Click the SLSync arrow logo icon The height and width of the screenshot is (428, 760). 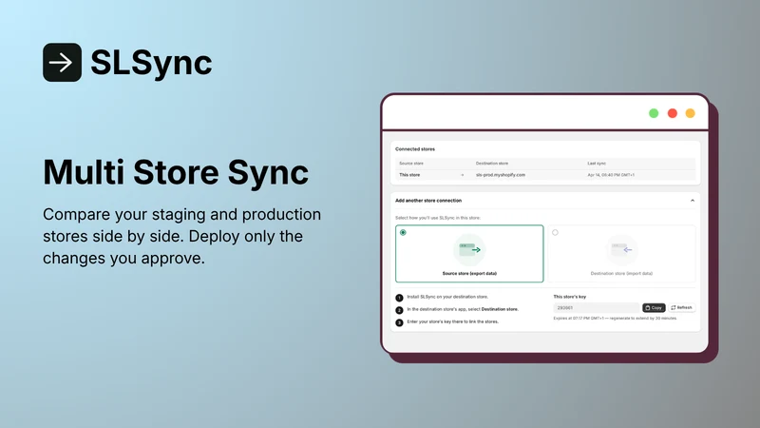coord(62,63)
